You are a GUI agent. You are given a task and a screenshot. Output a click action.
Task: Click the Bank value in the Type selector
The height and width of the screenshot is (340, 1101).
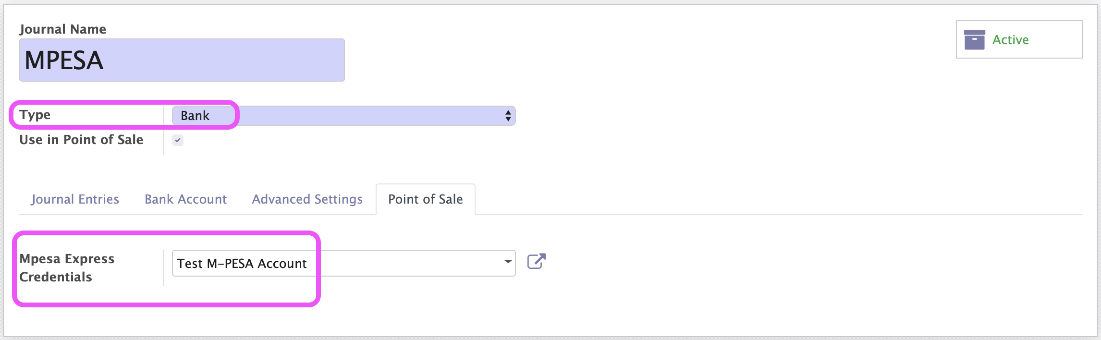[x=195, y=116]
